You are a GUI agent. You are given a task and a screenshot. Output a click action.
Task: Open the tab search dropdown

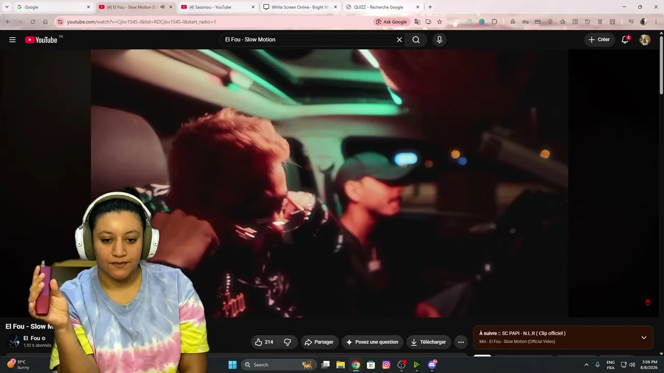click(7, 7)
